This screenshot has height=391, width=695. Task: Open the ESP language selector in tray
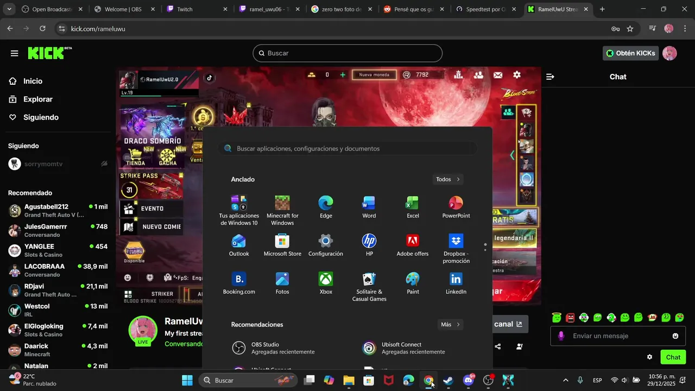[x=597, y=380]
